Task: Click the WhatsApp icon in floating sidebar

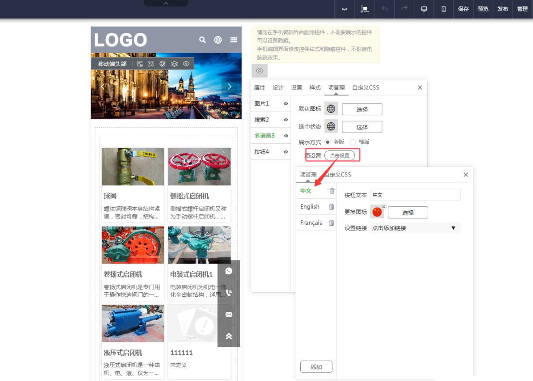Action: click(229, 271)
